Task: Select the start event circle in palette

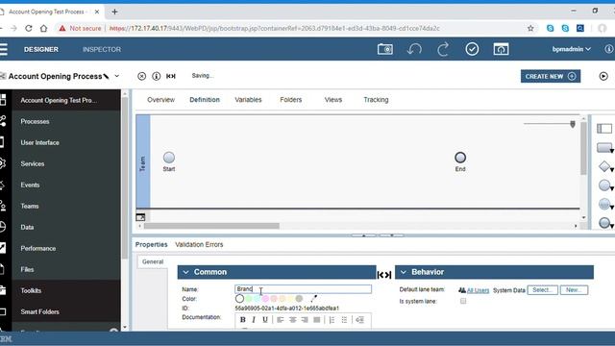Action: click(x=604, y=185)
